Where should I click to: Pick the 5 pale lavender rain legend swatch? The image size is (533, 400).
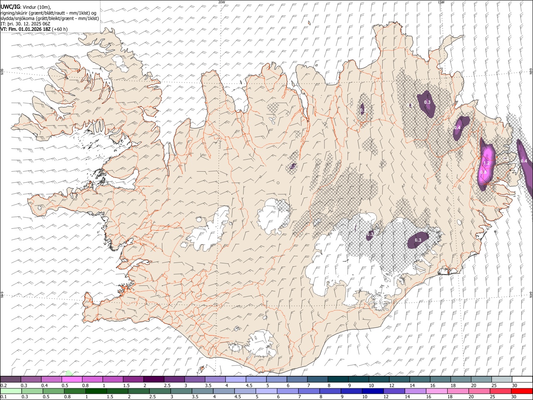[x=266, y=391]
